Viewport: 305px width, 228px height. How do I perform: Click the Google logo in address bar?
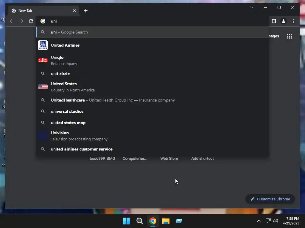click(43, 21)
